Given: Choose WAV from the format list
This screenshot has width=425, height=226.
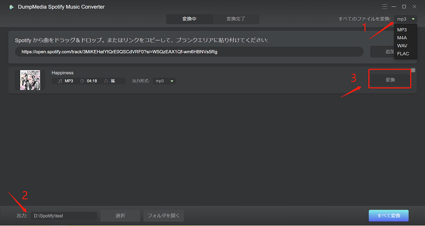Looking at the screenshot, I should click(402, 46).
